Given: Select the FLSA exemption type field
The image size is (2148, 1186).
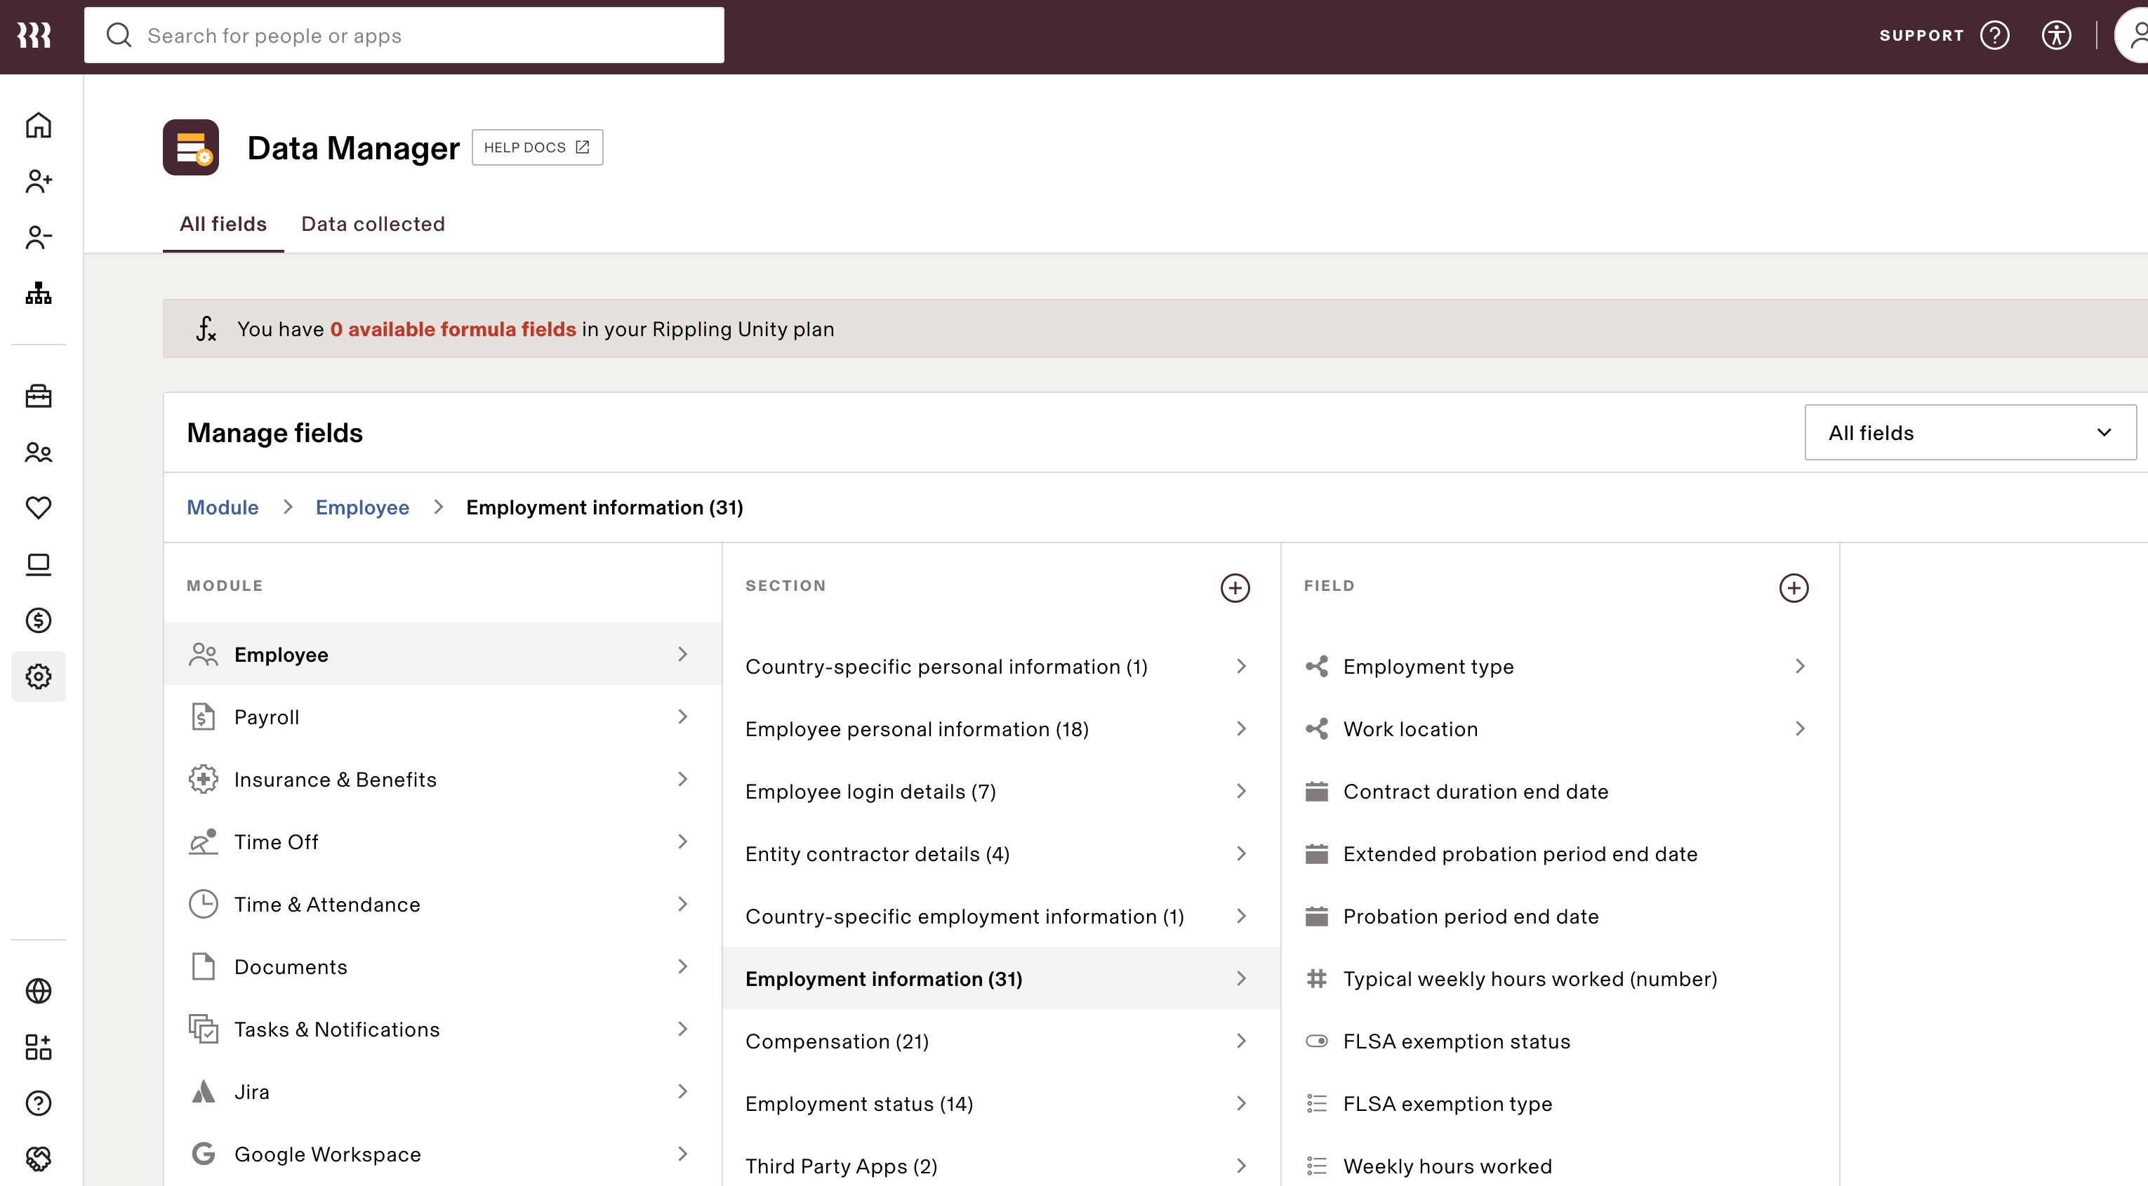Looking at the screenshot, I should [1559, 1103].
